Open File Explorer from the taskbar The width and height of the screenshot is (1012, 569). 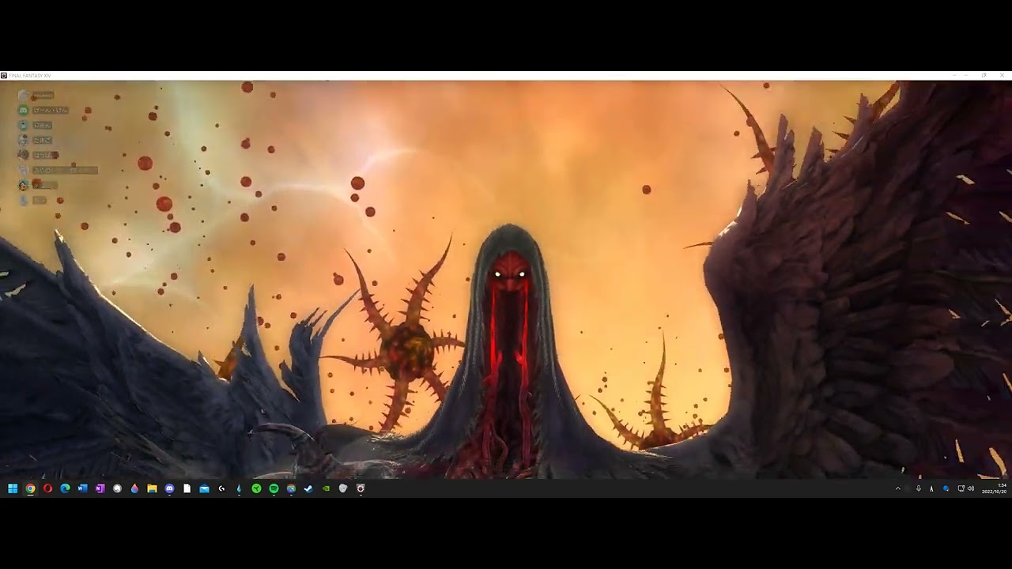152,488
